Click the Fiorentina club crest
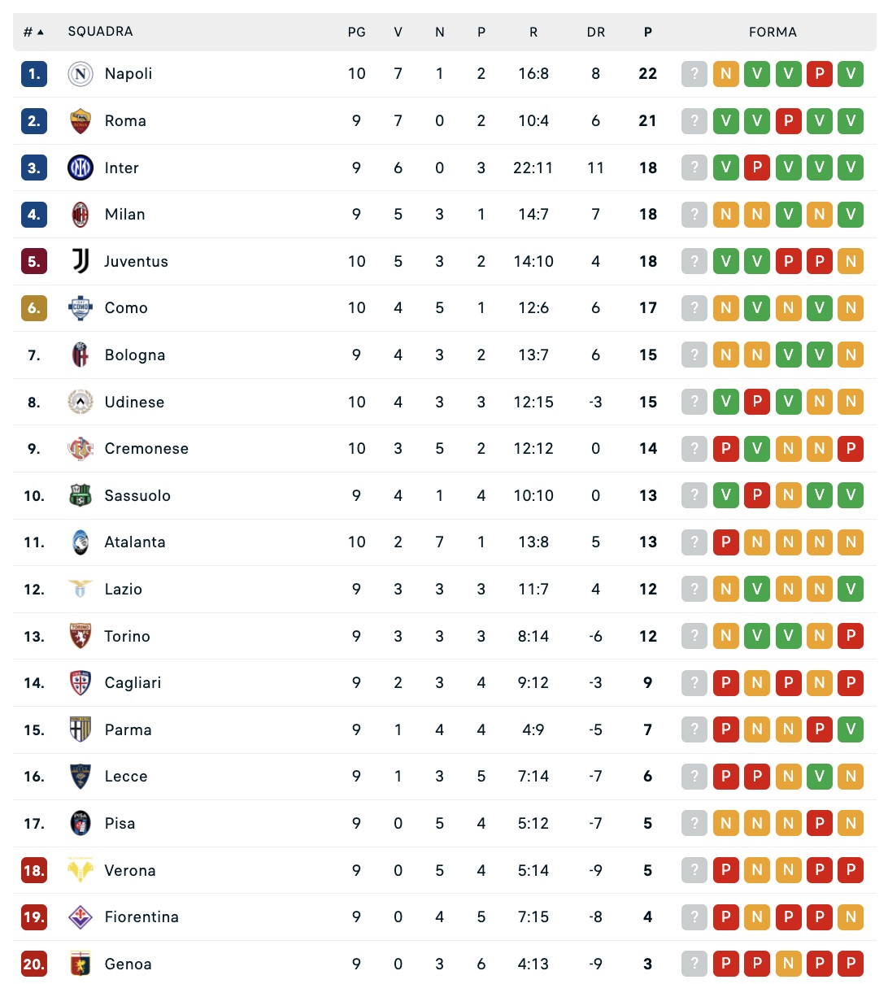 tap(81, 917)
